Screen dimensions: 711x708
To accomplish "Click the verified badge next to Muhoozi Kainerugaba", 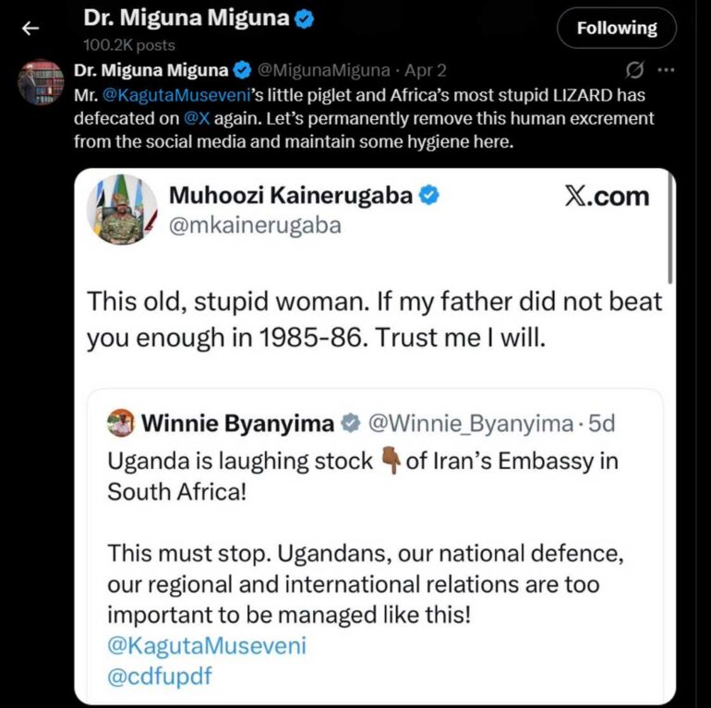I will coord(429,195).
